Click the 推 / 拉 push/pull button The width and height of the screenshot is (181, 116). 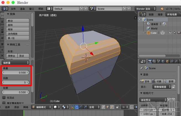click(18, 38)
